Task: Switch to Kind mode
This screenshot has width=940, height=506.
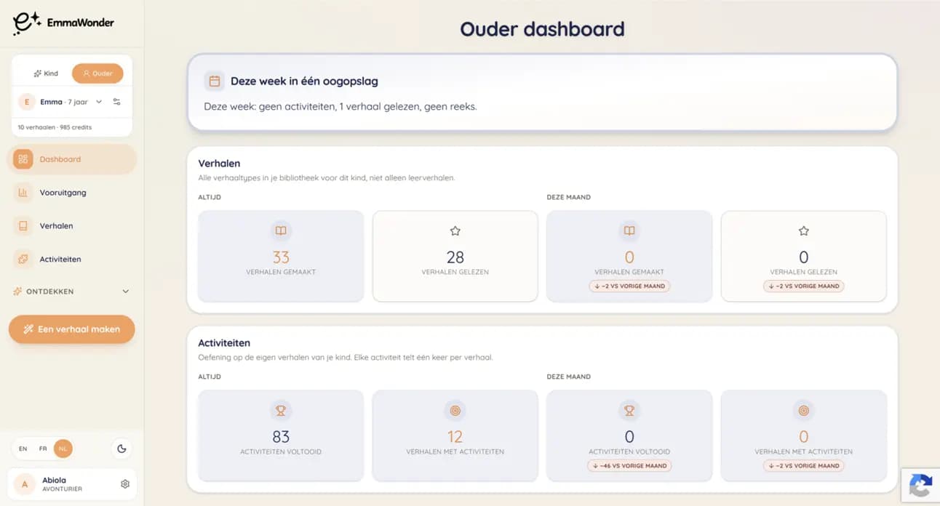Action: point(46,73)
